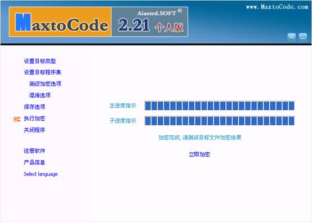The width and height of the screenshot is (312, 222).
Task: Click 关闭程序 to exit
Action: click(34, 130)
